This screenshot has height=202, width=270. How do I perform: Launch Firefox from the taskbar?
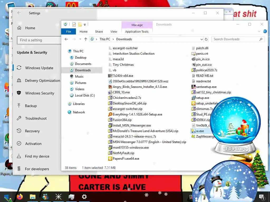tap(20, 197)
